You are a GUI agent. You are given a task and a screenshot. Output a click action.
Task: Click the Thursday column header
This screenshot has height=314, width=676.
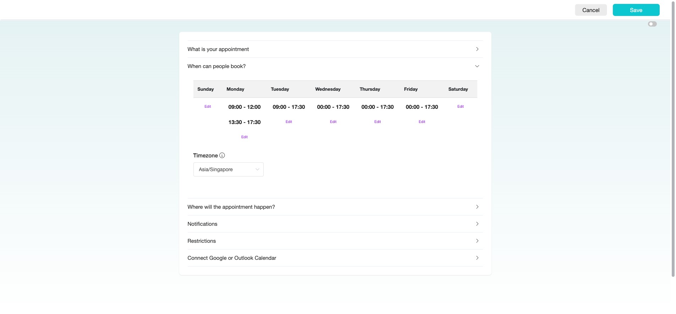[x=370, y=89]
